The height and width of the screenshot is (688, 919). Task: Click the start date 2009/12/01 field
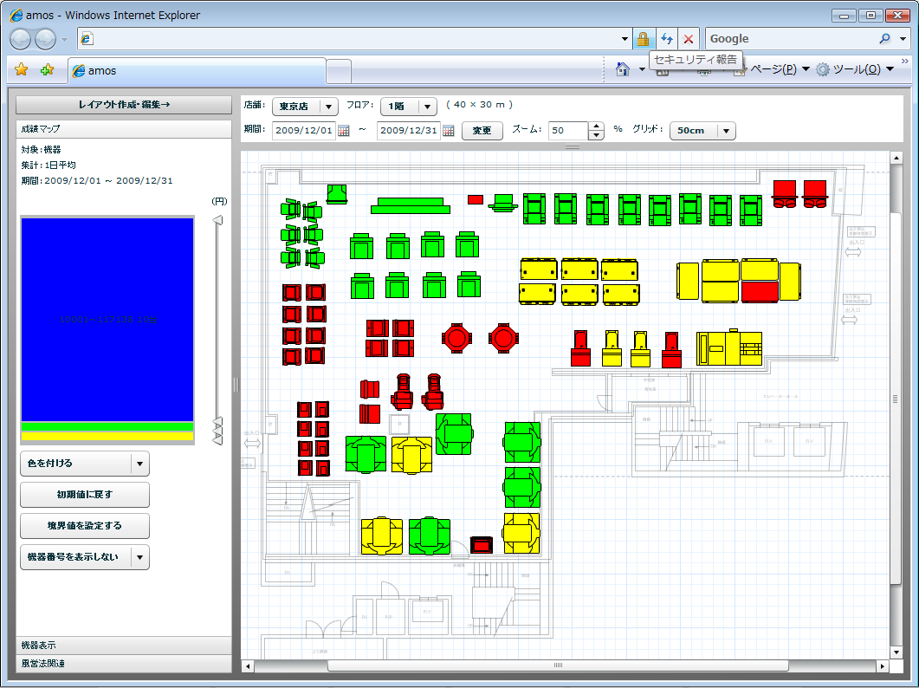pyautogui.click(x=304, y=130)
